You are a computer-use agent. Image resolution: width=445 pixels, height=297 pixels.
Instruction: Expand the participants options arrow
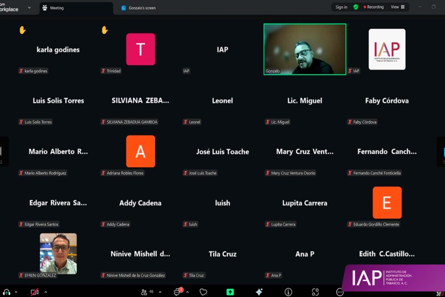(x=160, y=292)
